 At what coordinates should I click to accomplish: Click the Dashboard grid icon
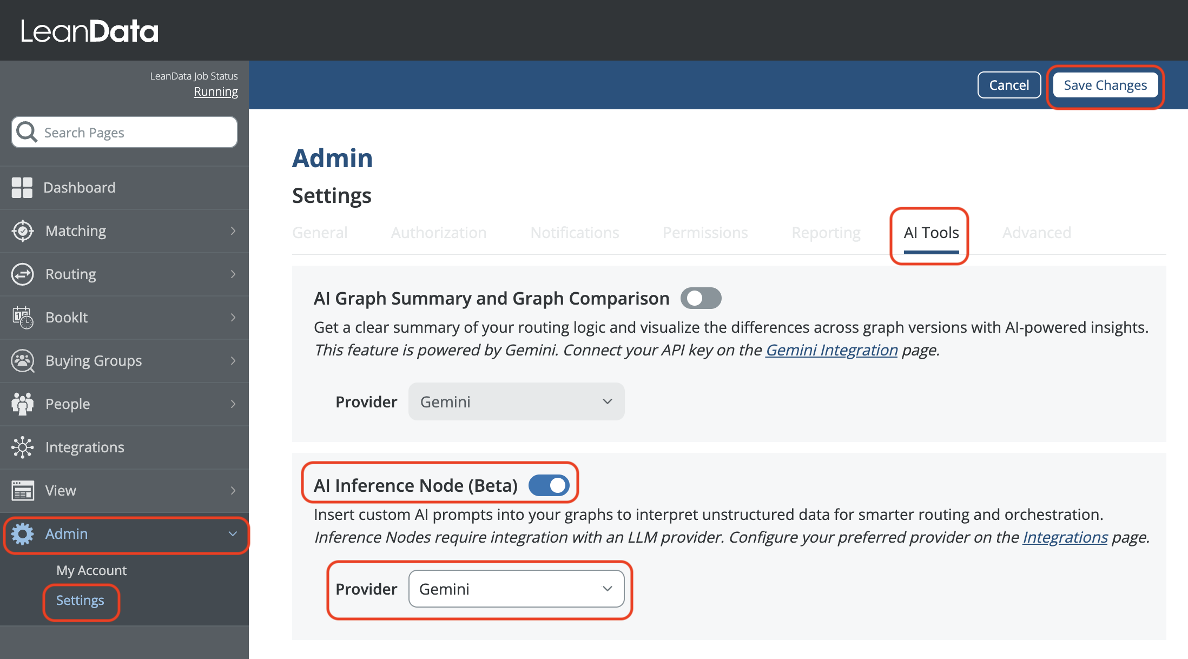tap(22, 188)
